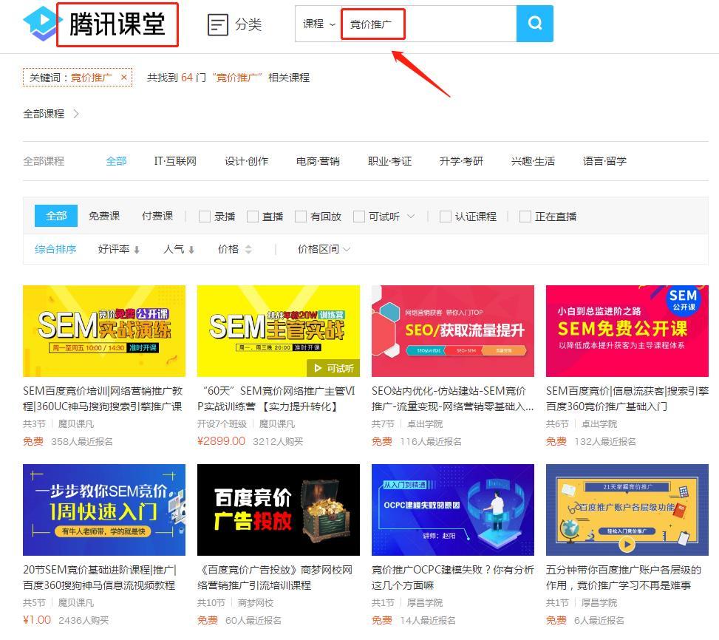Remove the 竞价推广 keyword tag
Screen dimensions: 719x640
coord(124,78)
